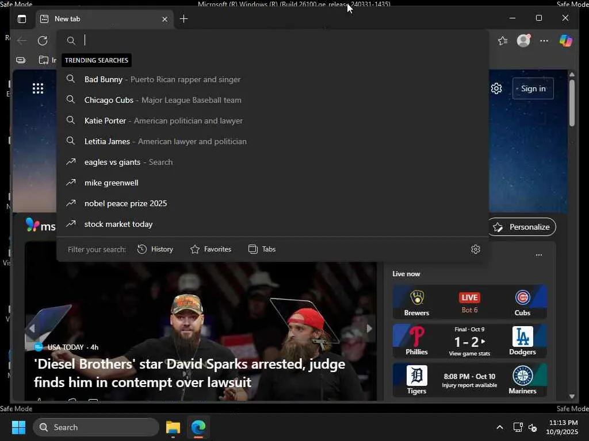The width and height of the screenshot is (589, 441).
Task: Open the muted volume tray icon
Action: pos(533,427)
